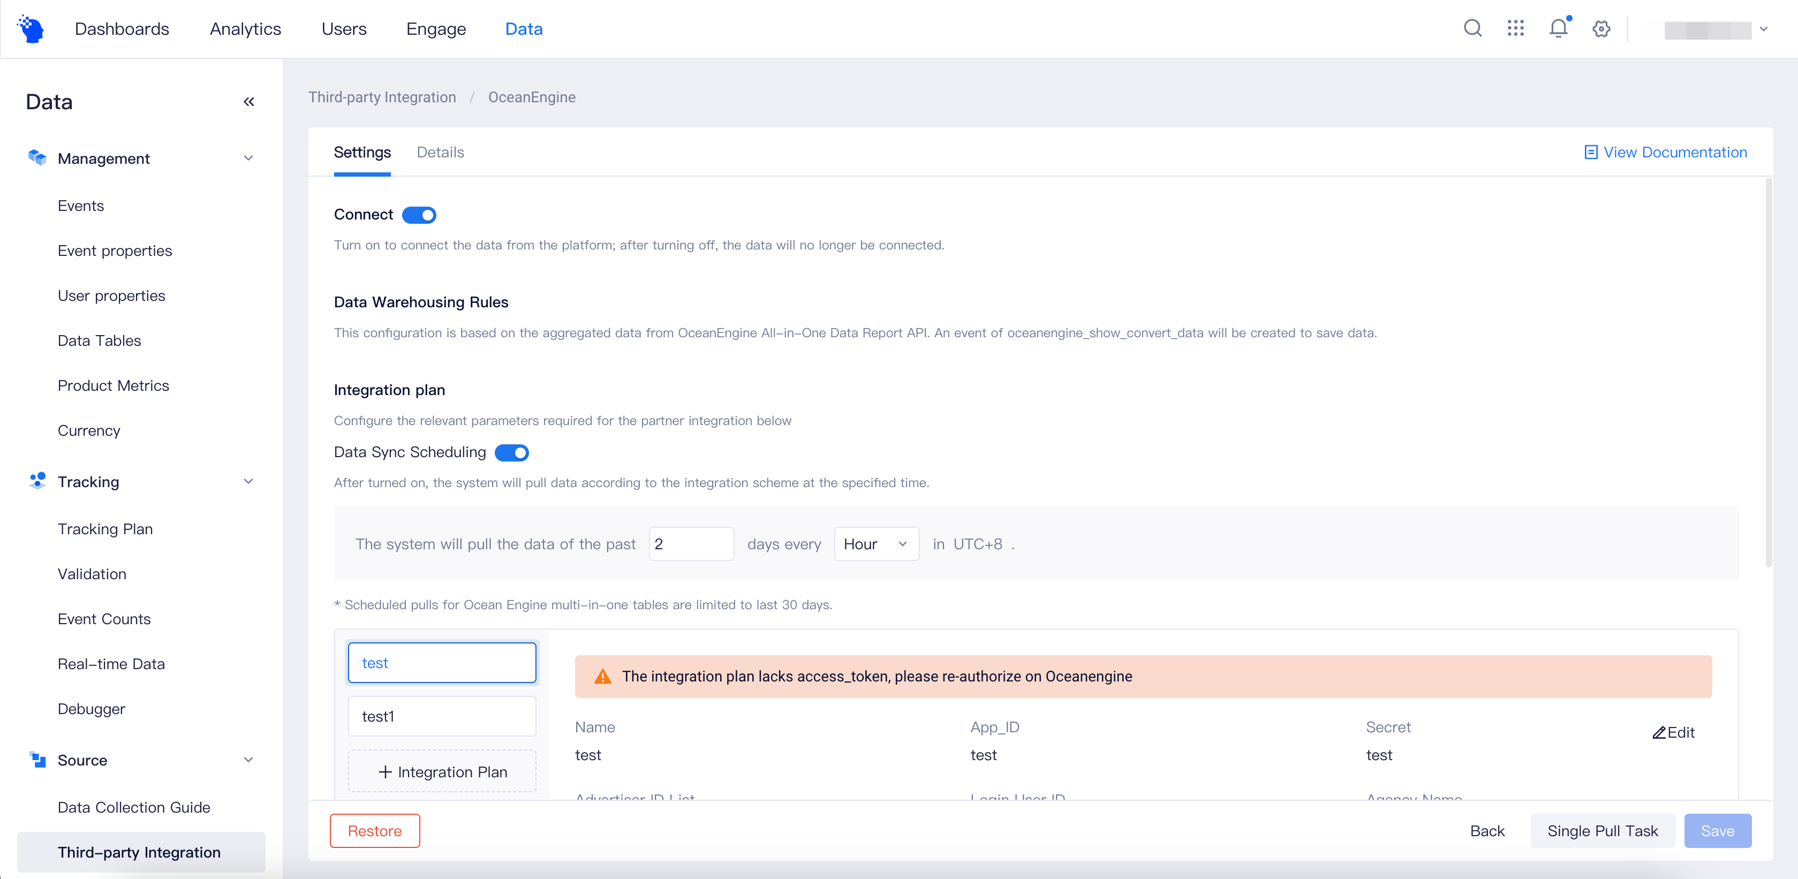Toggle the Connect switch off

click(x=419, y=215)
